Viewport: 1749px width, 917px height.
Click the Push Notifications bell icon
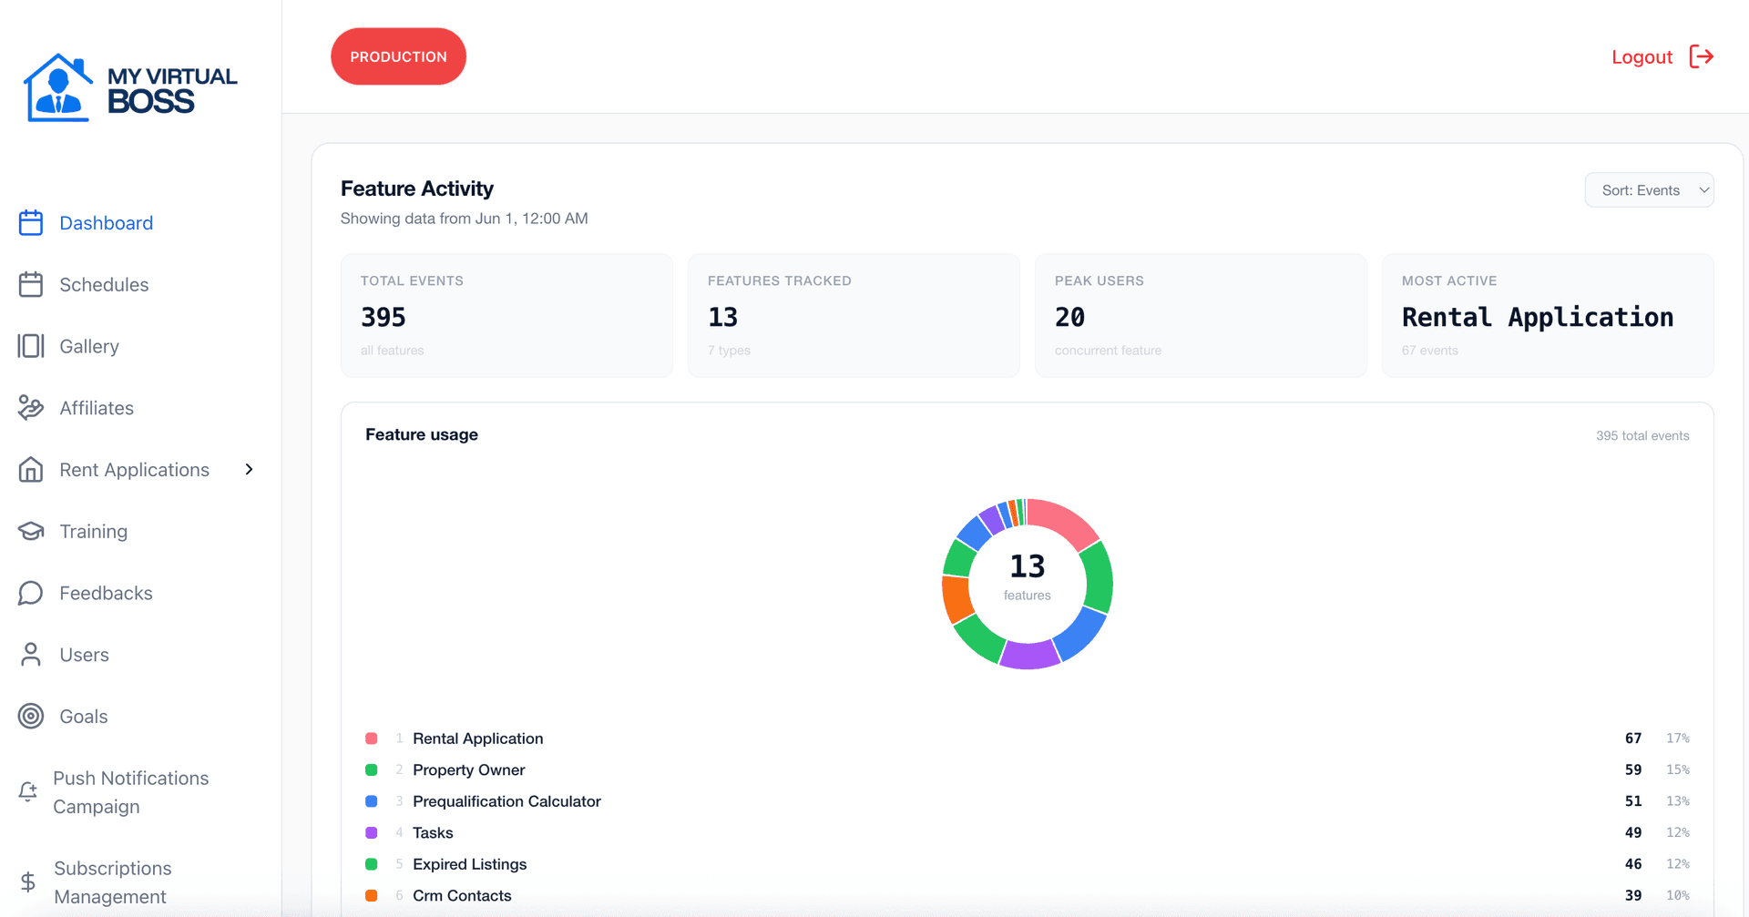coord(28,792)
